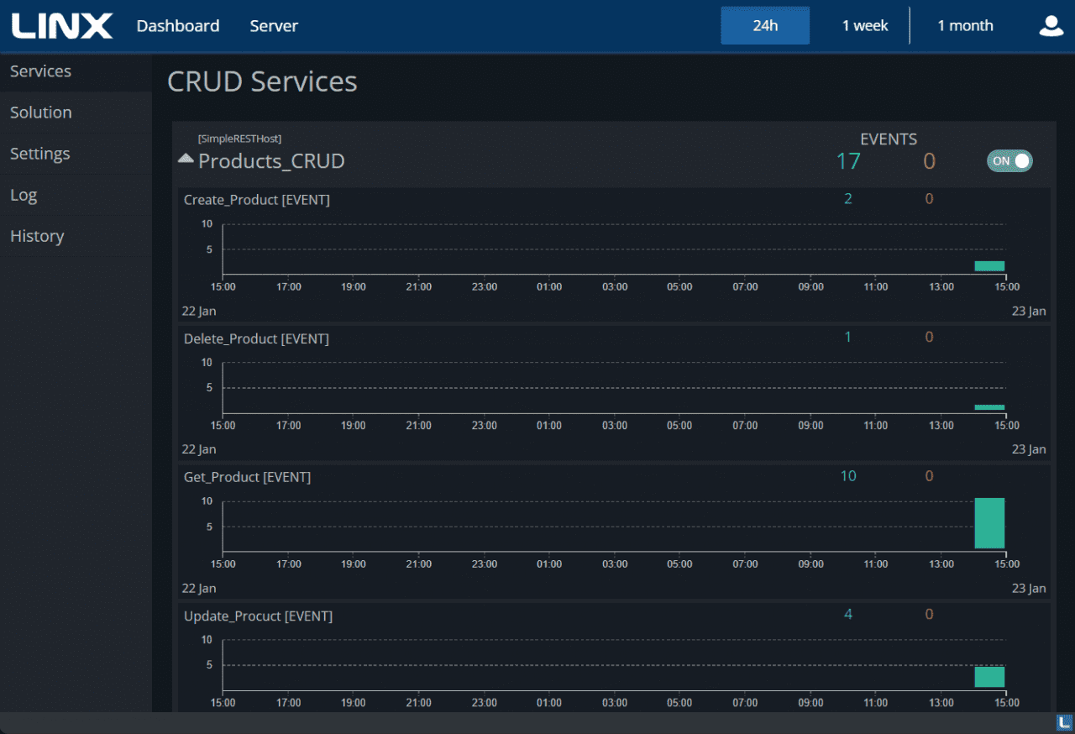Select the 1 month time range
The height and width of the screenshot is (734, 1075).
tap(965, 25)
